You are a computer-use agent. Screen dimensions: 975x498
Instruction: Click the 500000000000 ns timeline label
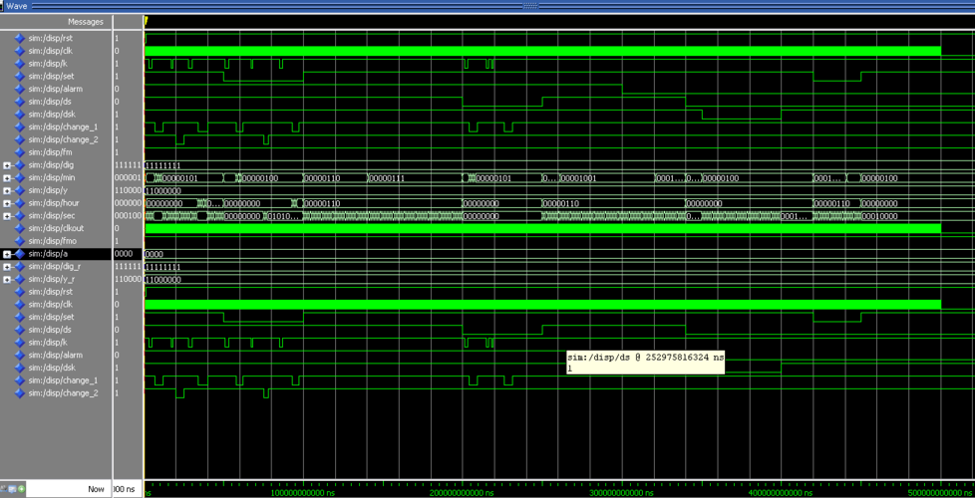(939, 492)
